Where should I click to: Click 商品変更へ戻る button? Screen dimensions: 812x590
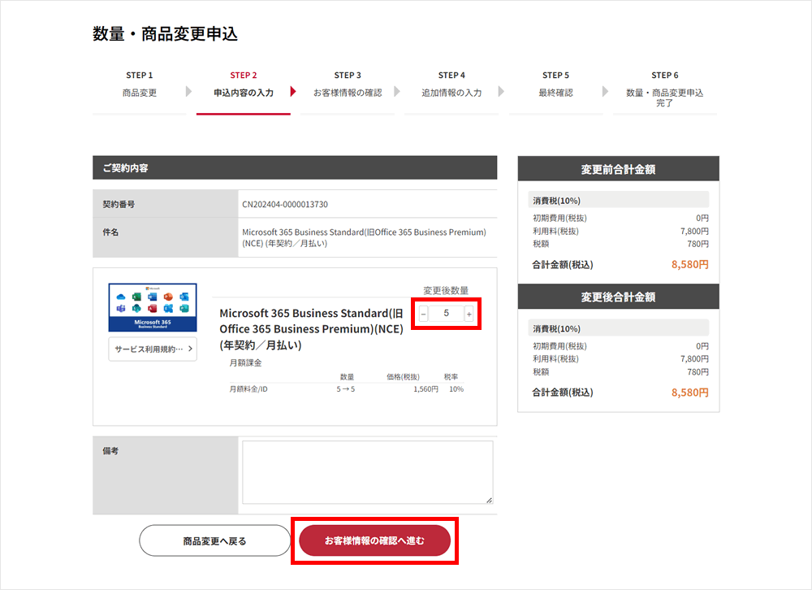[215, 540]
